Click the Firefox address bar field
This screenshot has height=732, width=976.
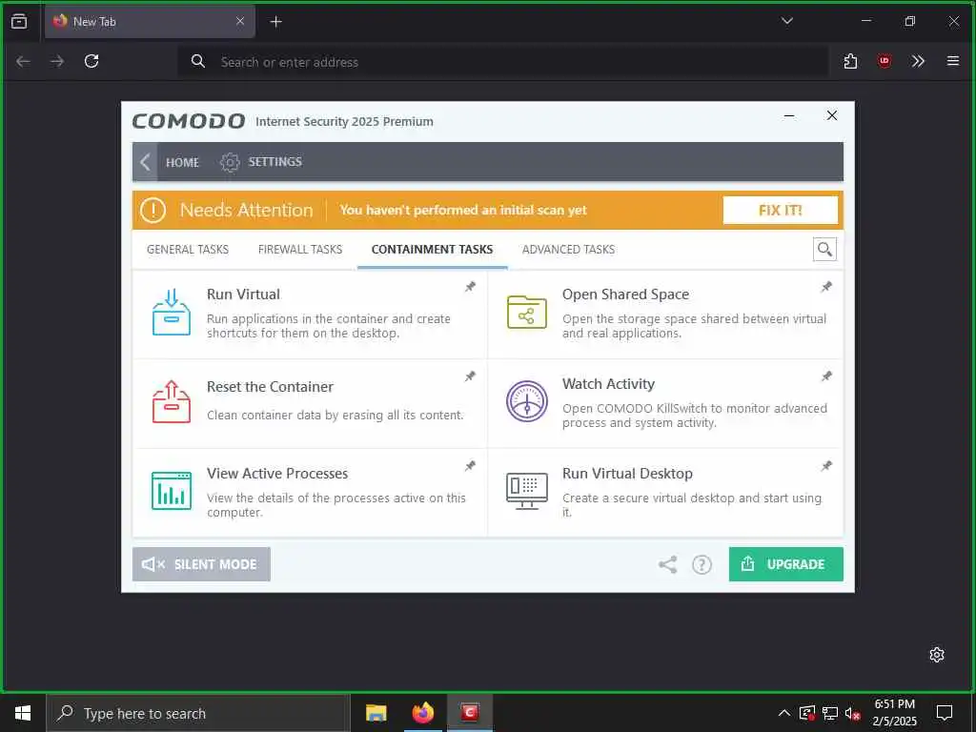click(503, 62)
